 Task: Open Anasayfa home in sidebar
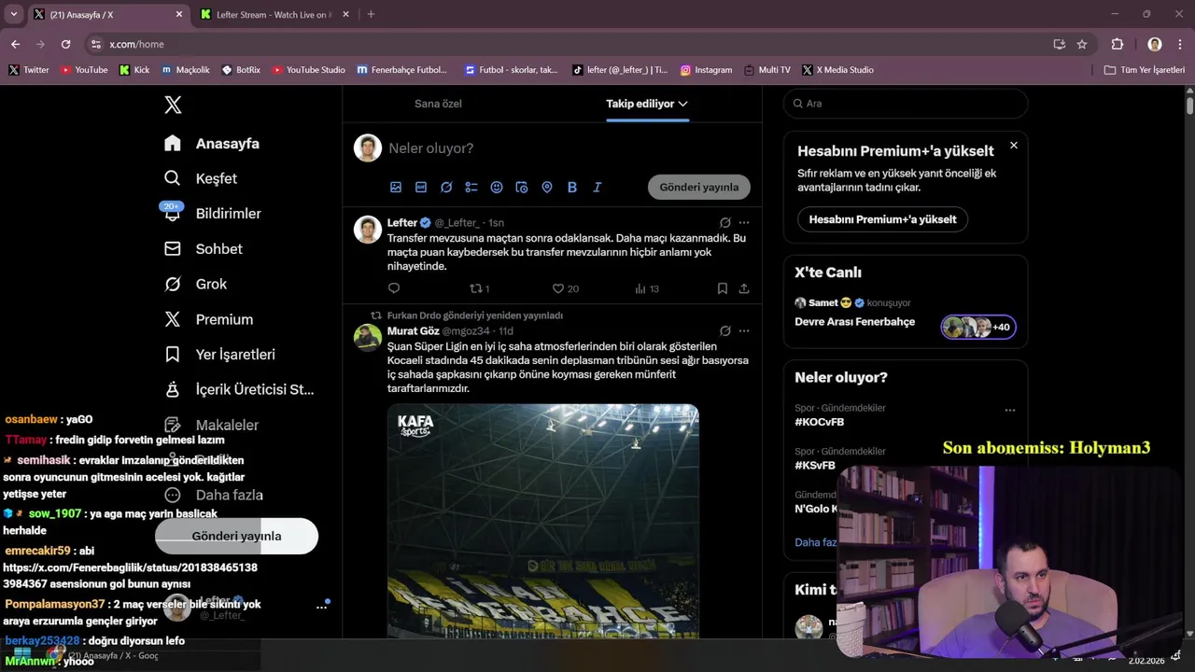click(x=212, y=144)
